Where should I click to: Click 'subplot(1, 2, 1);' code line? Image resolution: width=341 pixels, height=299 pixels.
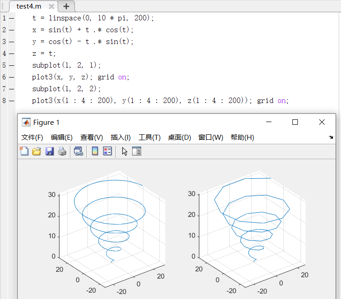coord(67,65)
